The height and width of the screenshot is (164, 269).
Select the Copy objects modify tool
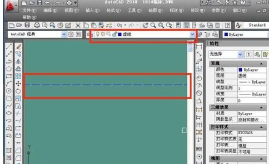pyautogui.click(x=18, y=54)
